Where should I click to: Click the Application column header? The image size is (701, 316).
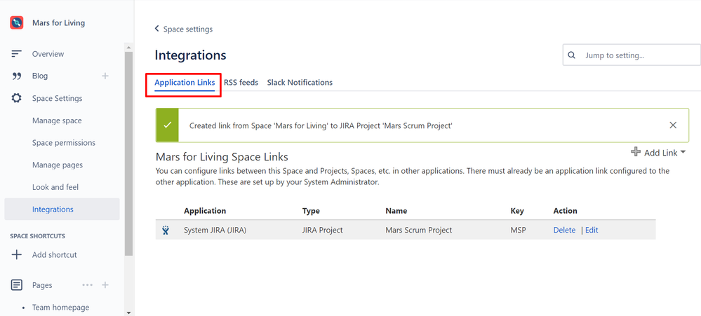point(205,211)
